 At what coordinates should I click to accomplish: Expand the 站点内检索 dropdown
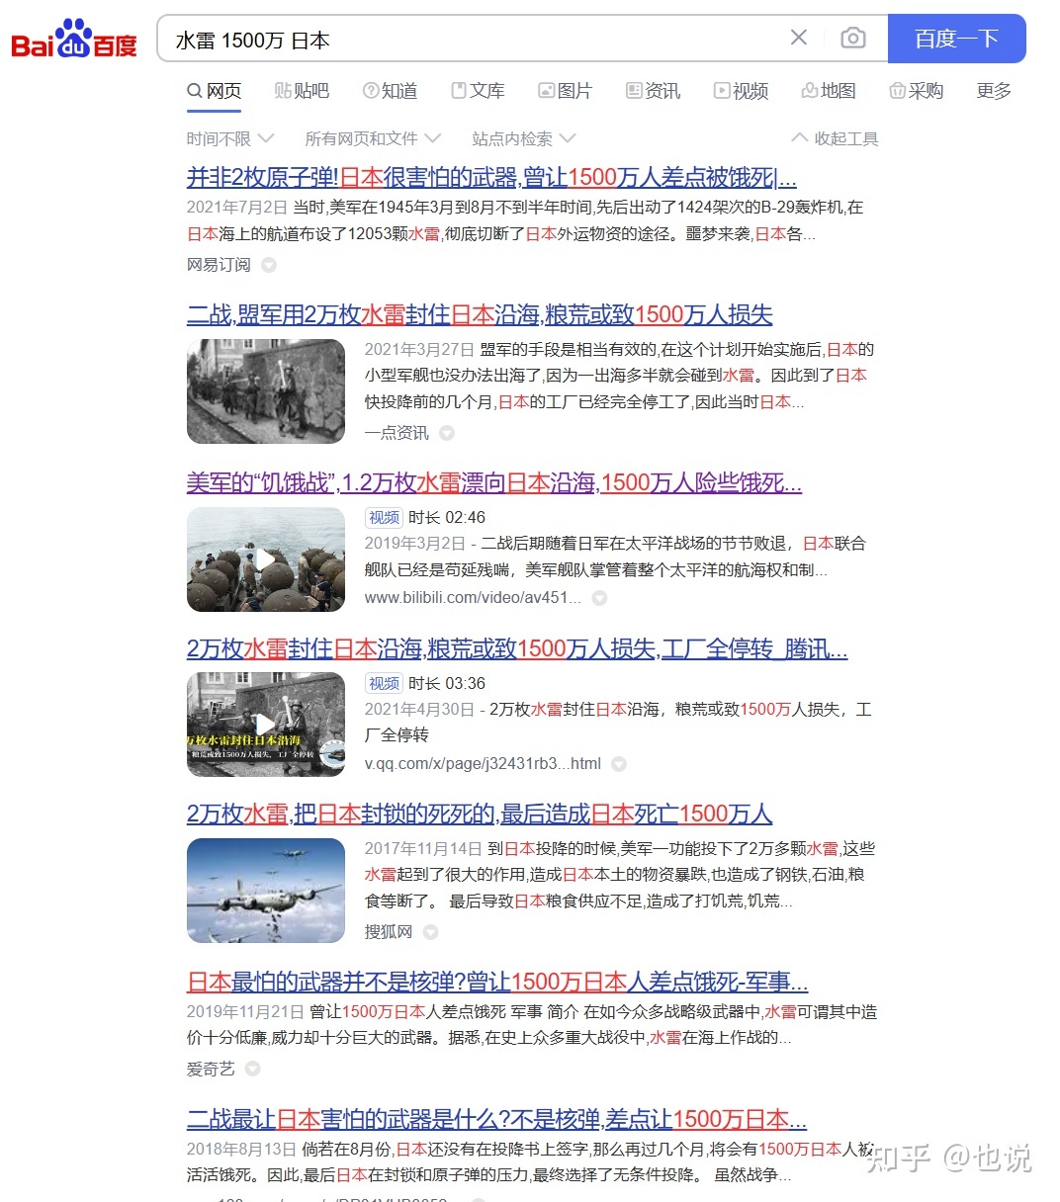[x=523, y=138]
